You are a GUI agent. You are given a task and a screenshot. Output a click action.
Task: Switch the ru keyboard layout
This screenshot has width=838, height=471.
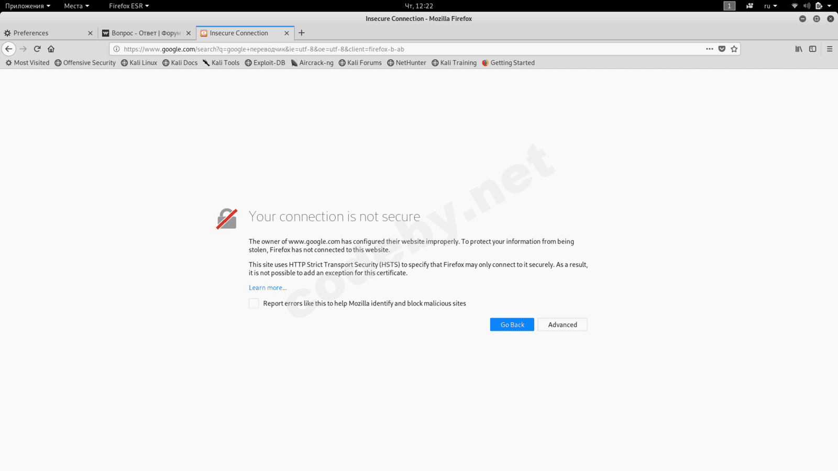coord(770,6)
